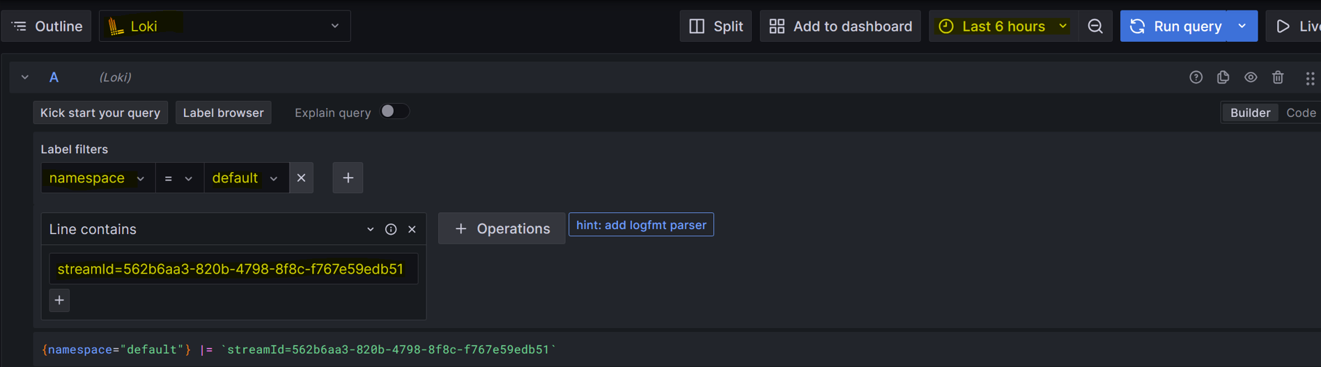Collapse query row A

tap(25, 77)
